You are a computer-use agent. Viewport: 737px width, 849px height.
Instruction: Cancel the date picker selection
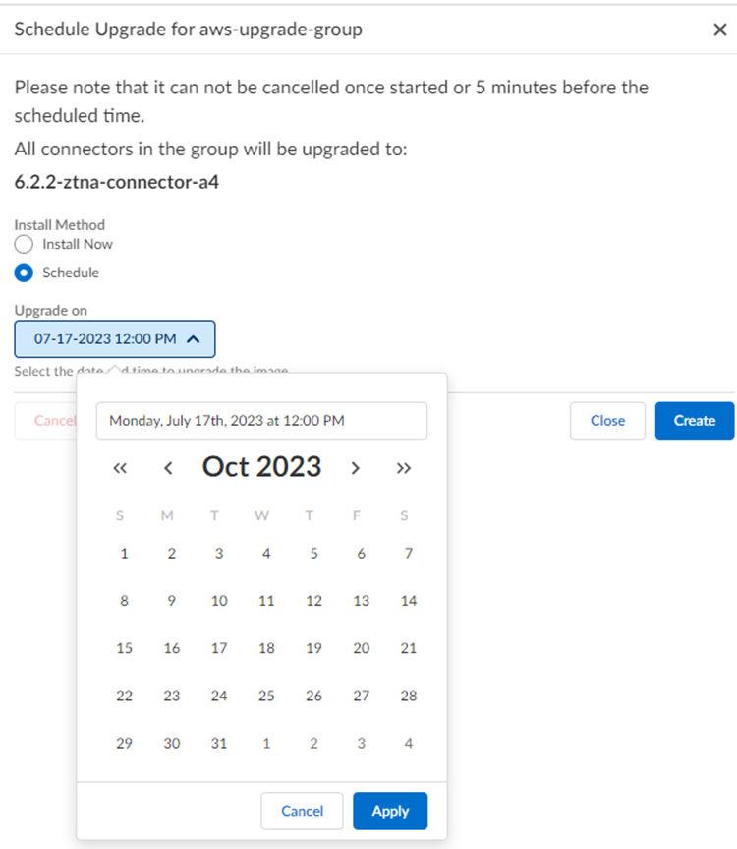(302, 811)
